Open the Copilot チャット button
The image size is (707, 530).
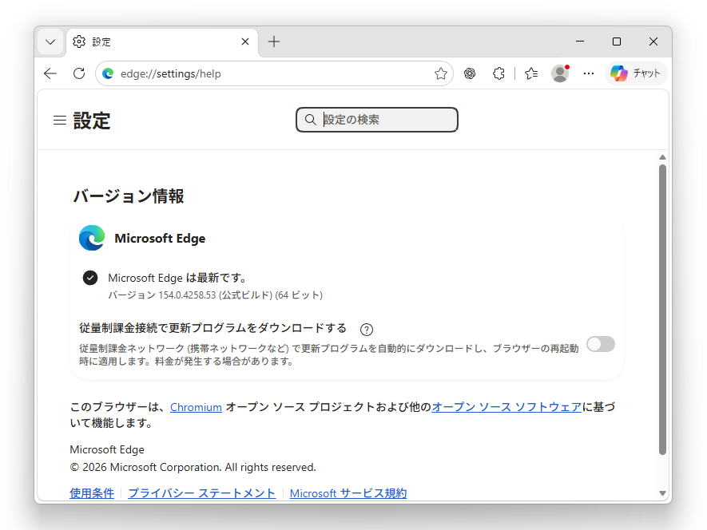point(636,73)
